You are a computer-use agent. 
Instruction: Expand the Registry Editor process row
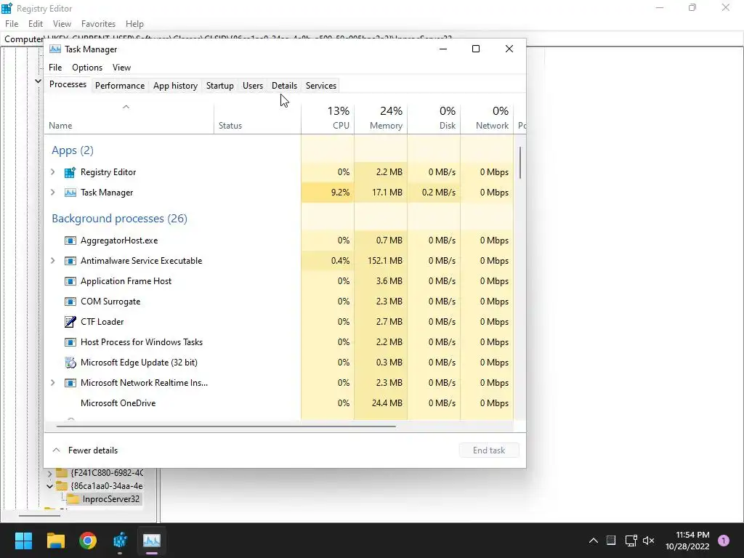[x=52, y=172]
